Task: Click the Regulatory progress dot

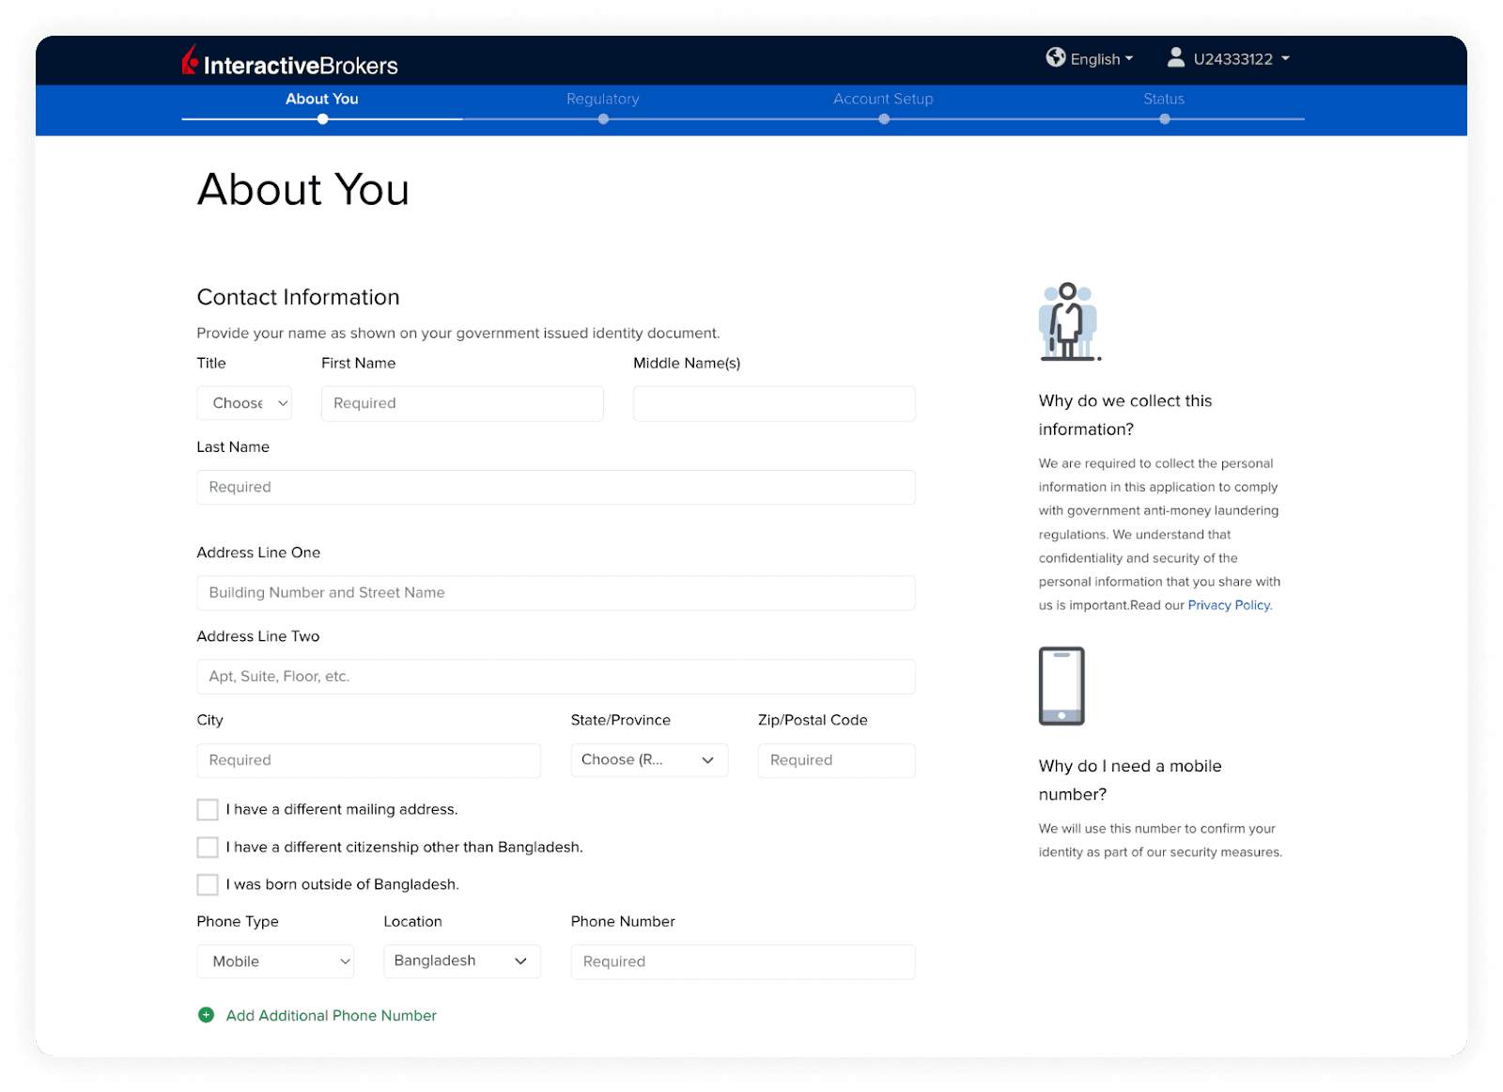Action: click(603, 119)
